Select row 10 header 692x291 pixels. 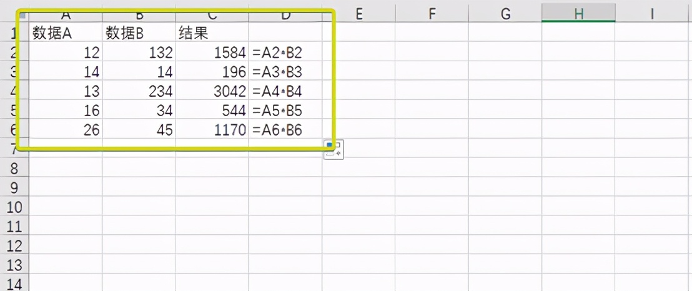14,207
